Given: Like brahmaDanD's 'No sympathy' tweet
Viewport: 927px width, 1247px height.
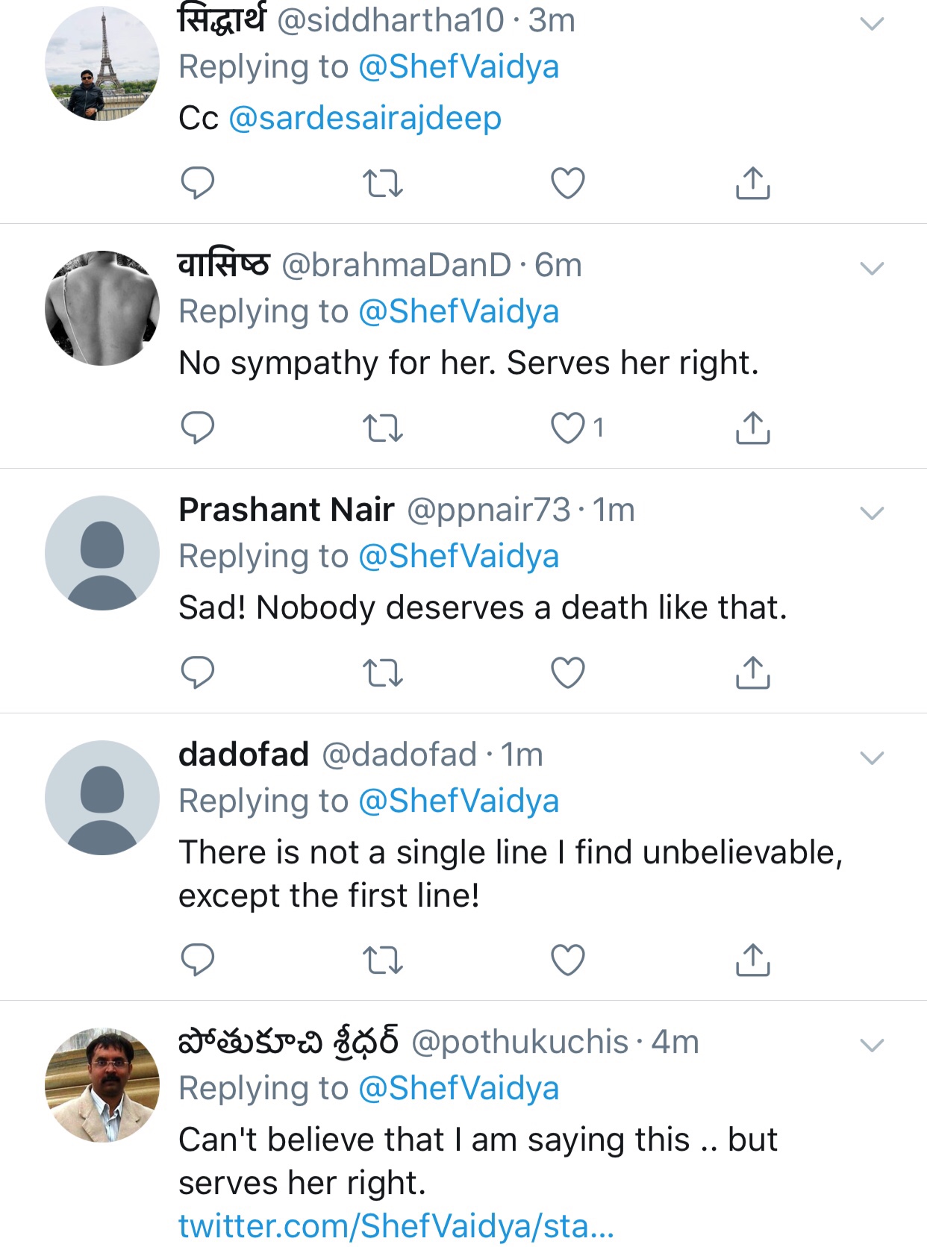Looking at the screenshot, I should [567, 428].
